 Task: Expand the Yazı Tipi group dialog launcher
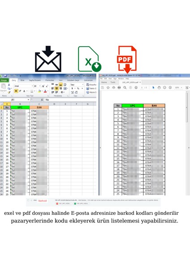click(48, 96)
